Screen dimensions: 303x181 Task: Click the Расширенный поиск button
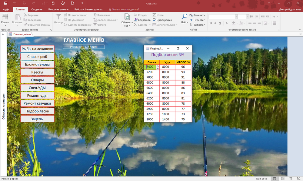(84, 47)
